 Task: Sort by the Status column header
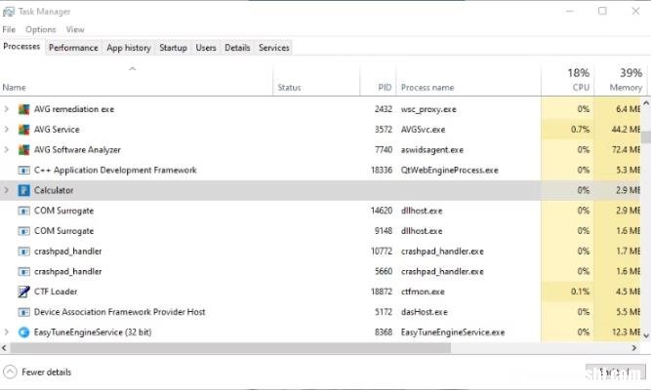tap(316, 80)
